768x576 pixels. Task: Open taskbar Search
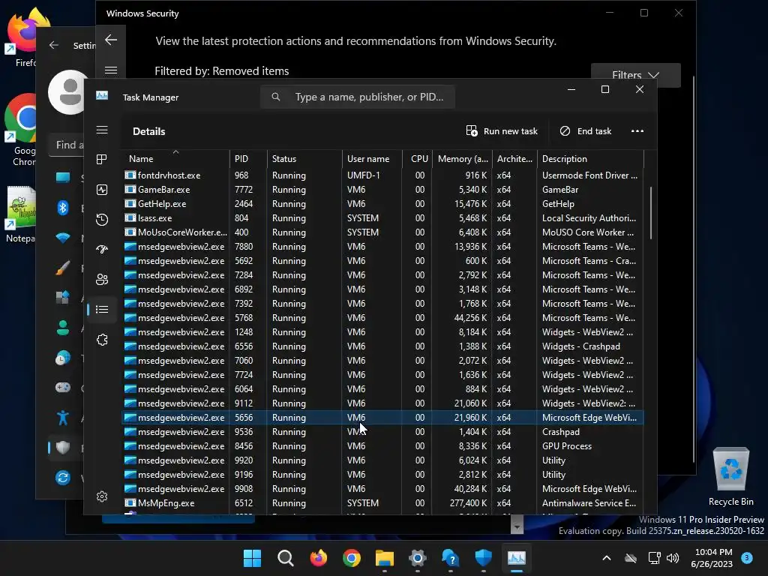(286, 558)
